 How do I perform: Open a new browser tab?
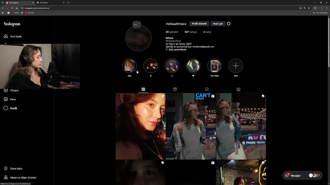click(68, 3)
